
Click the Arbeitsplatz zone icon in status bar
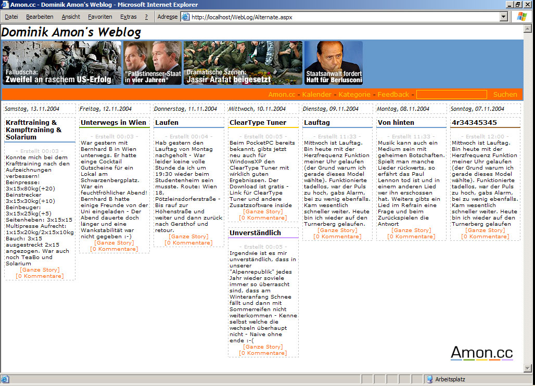coord(429,379)
